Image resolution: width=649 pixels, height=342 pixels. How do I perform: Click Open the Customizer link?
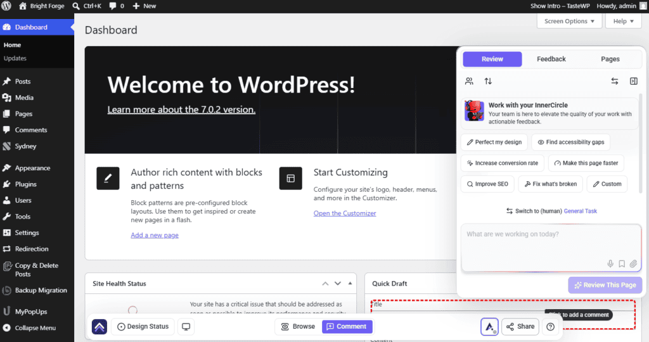coord(345,213)
